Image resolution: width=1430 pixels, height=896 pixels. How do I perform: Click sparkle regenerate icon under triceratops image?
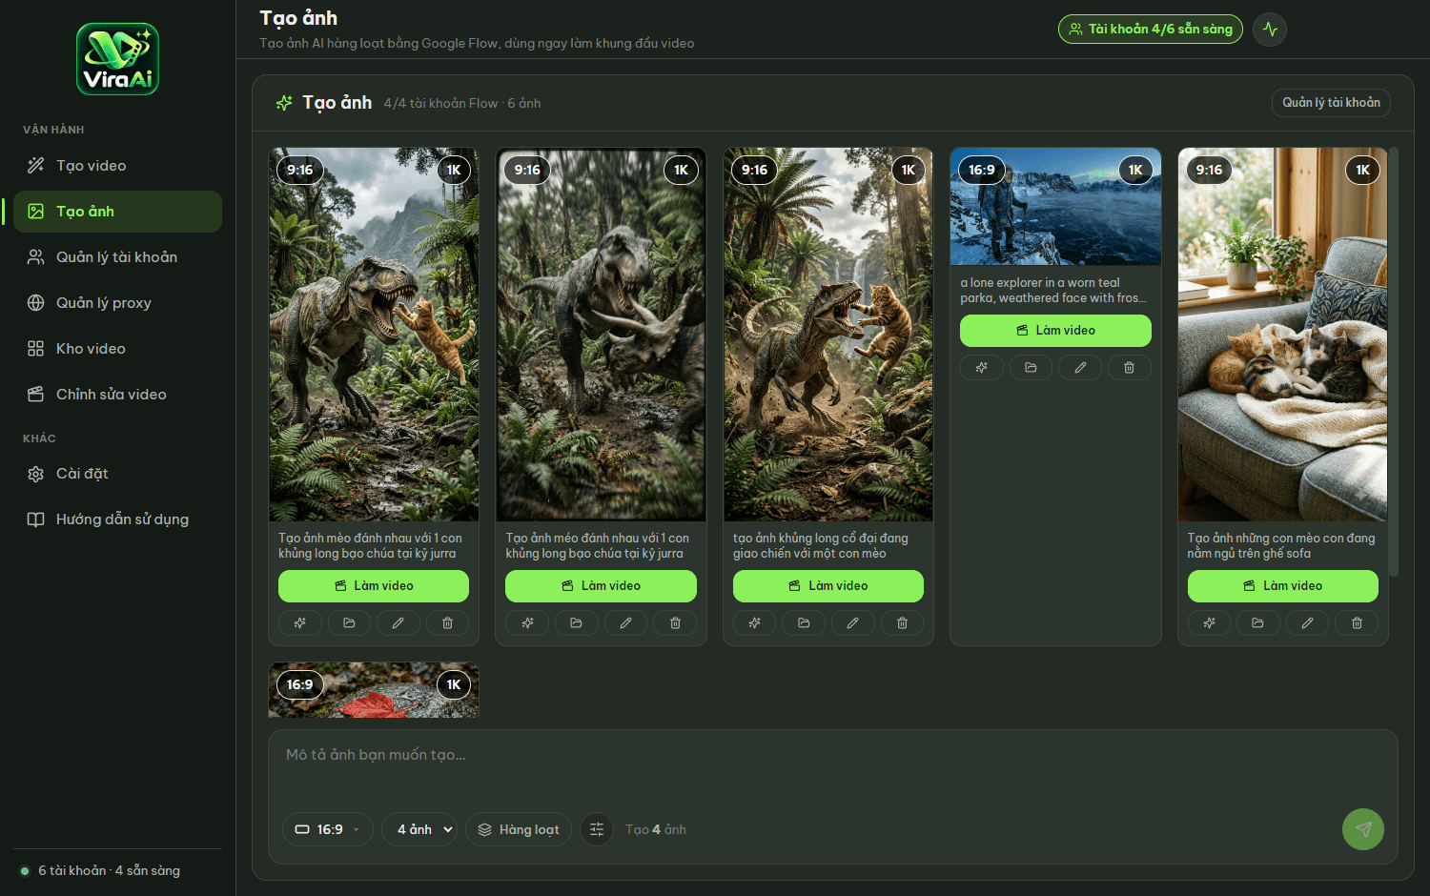(x=527, y=623)
